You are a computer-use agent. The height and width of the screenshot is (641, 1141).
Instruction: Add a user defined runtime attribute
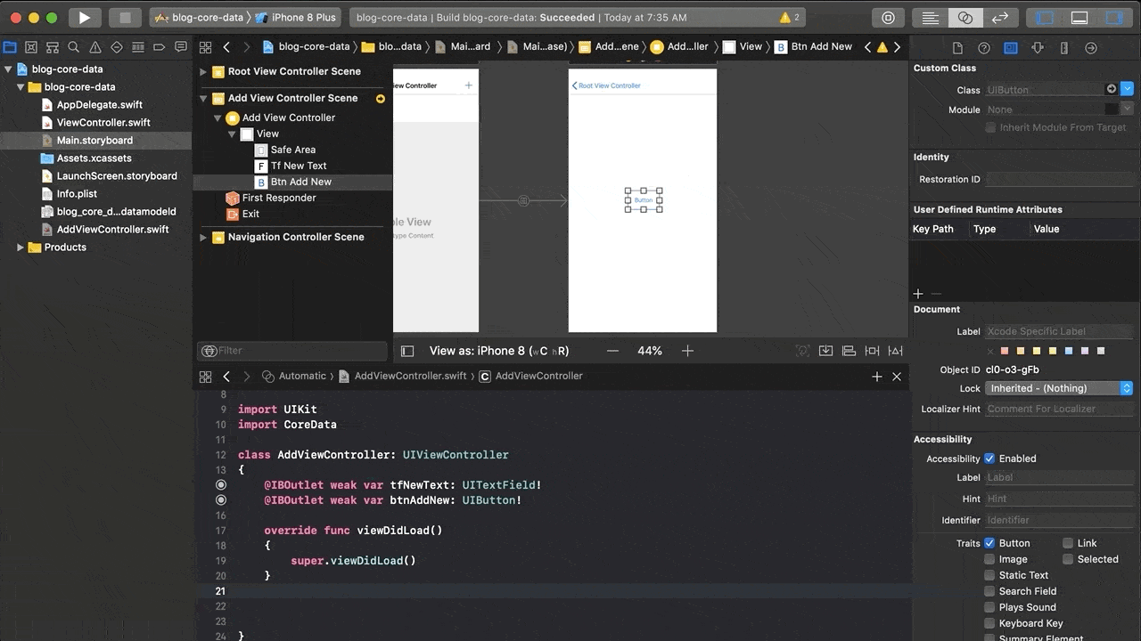[918, 294]
